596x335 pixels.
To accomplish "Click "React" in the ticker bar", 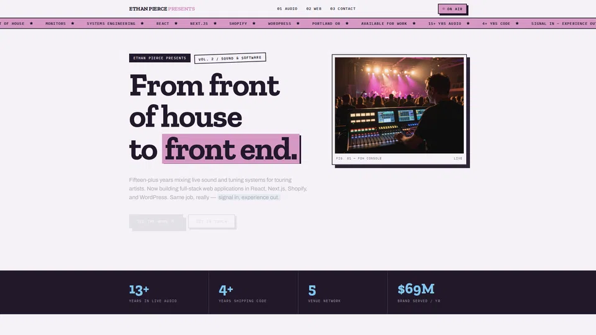I will [x=163, y=24].
